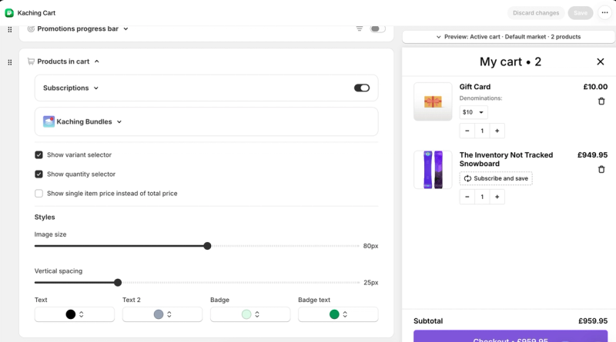The image size is (616, 342).
Task: Toggle the Subscriptions switch off
Action: [x=362, y=88]
